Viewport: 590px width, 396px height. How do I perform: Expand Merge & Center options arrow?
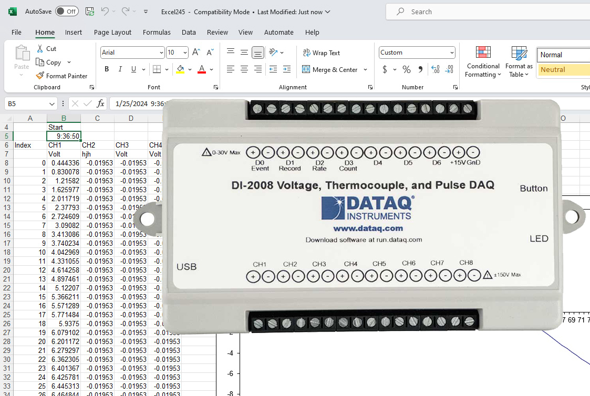point(365,69)
